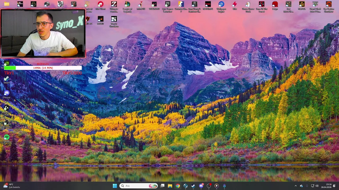The width and height of the screenshot is (339, 190).
Task: Open OBS Studio taskbar icon
Action: [x=209, y=186]
